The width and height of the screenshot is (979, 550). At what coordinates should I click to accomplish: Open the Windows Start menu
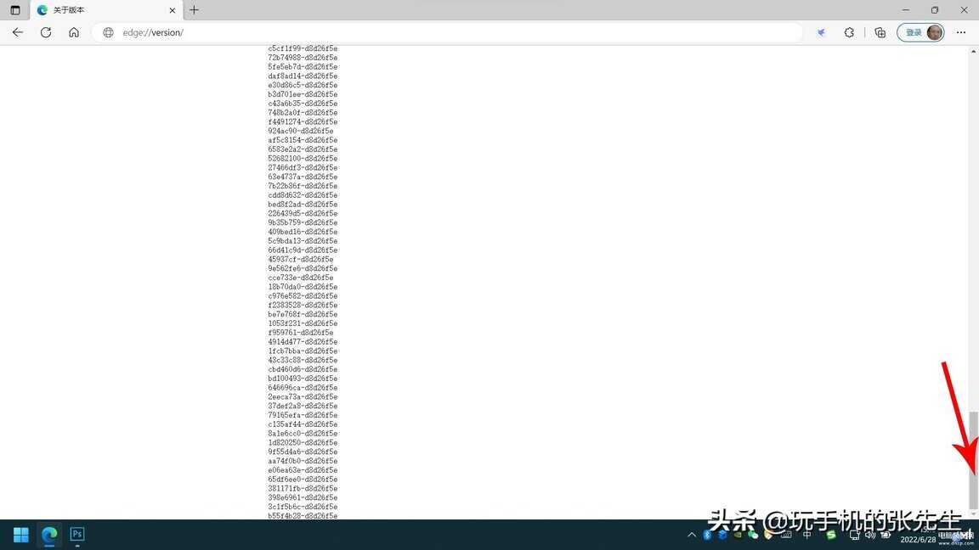[x=21, y=535]
